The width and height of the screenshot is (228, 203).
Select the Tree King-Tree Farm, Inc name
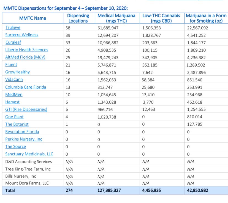(x=28, y=169)
